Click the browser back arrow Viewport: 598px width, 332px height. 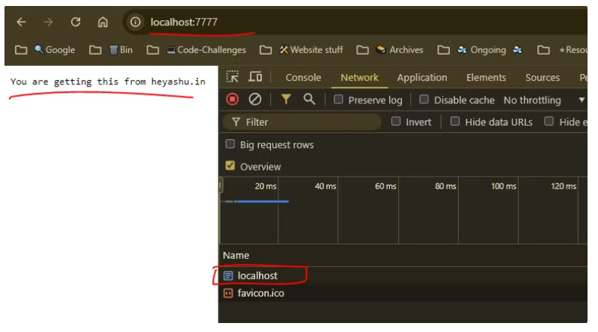[x=21, y=22]
